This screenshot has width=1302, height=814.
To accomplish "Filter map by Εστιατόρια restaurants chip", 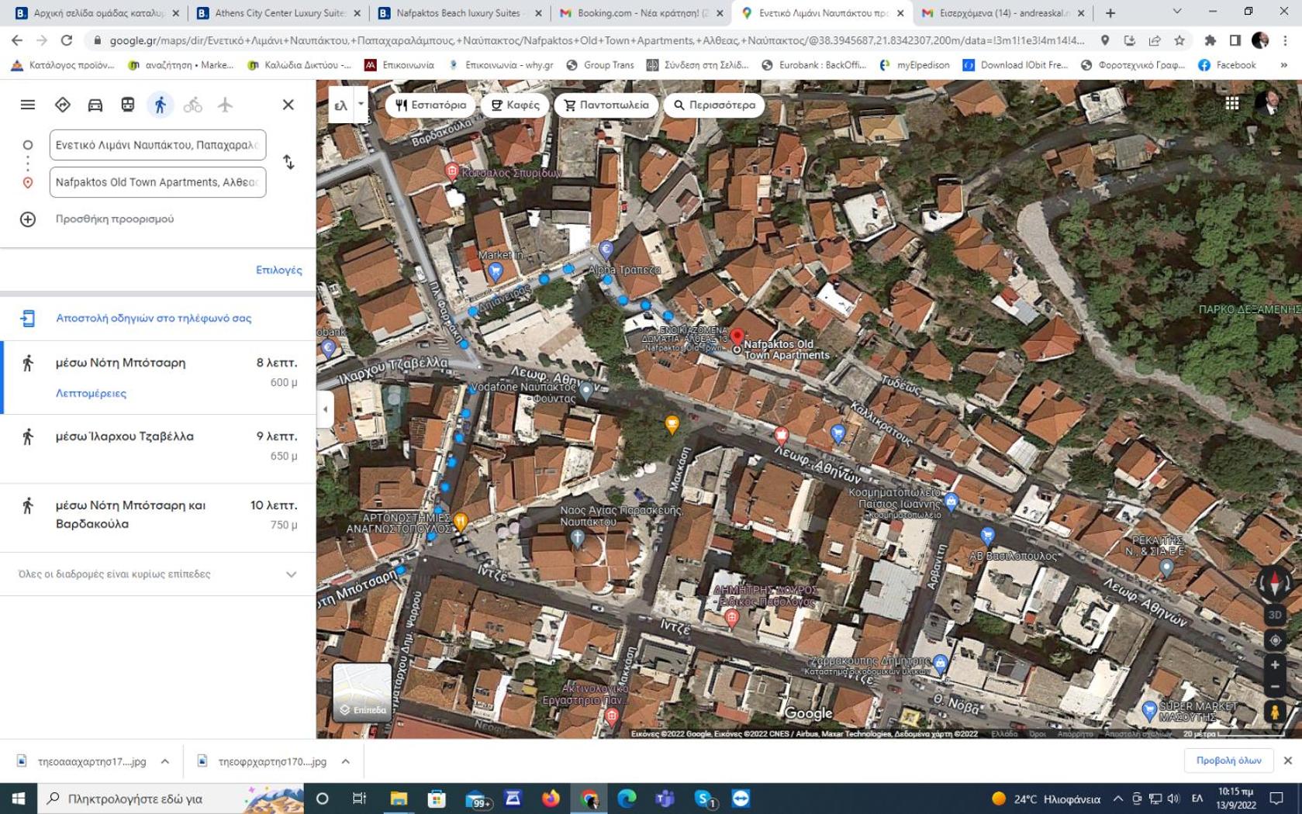I will tap(430, 105).
